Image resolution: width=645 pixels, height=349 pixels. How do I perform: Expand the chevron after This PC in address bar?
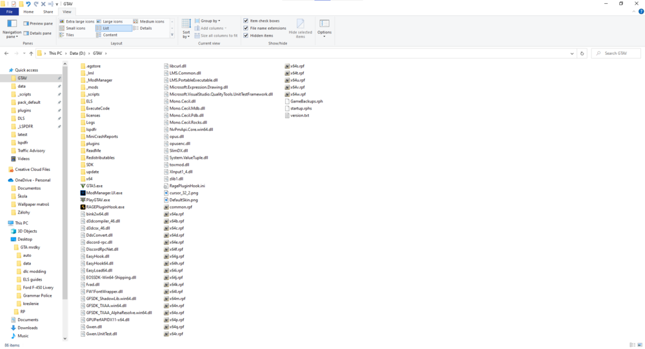(x=66, y=54)
